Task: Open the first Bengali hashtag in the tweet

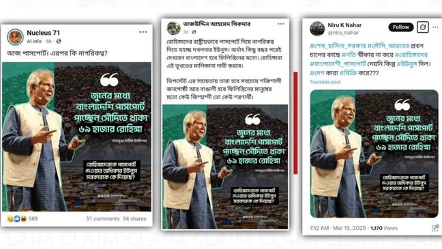Action: [x=338, y=46]
